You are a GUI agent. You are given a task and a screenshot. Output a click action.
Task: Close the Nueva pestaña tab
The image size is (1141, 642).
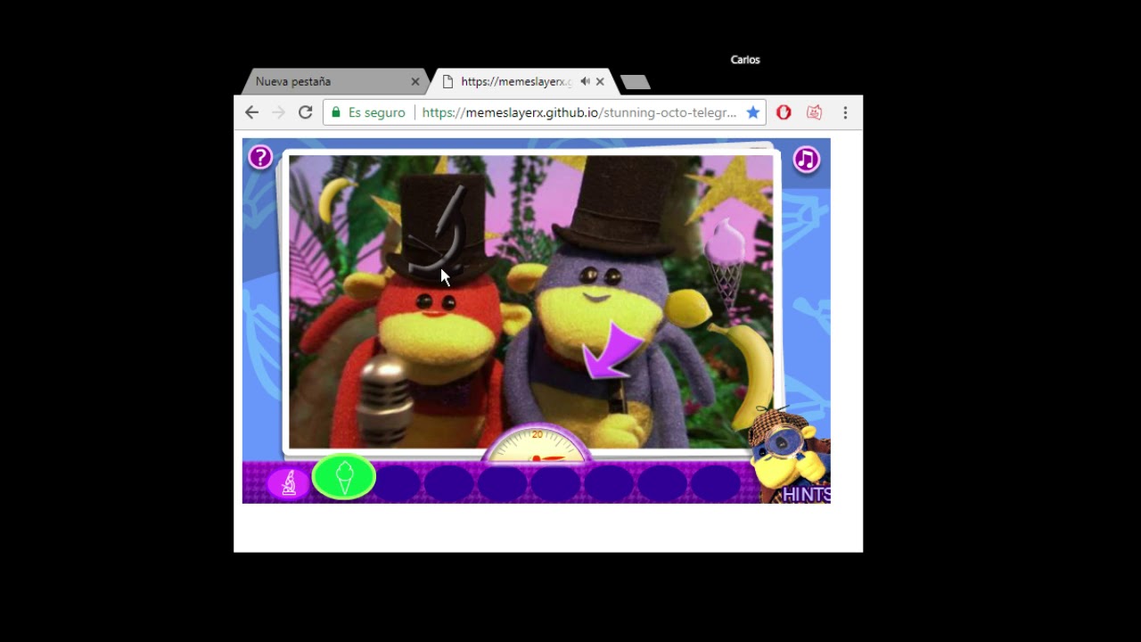(x=415, y=81)
